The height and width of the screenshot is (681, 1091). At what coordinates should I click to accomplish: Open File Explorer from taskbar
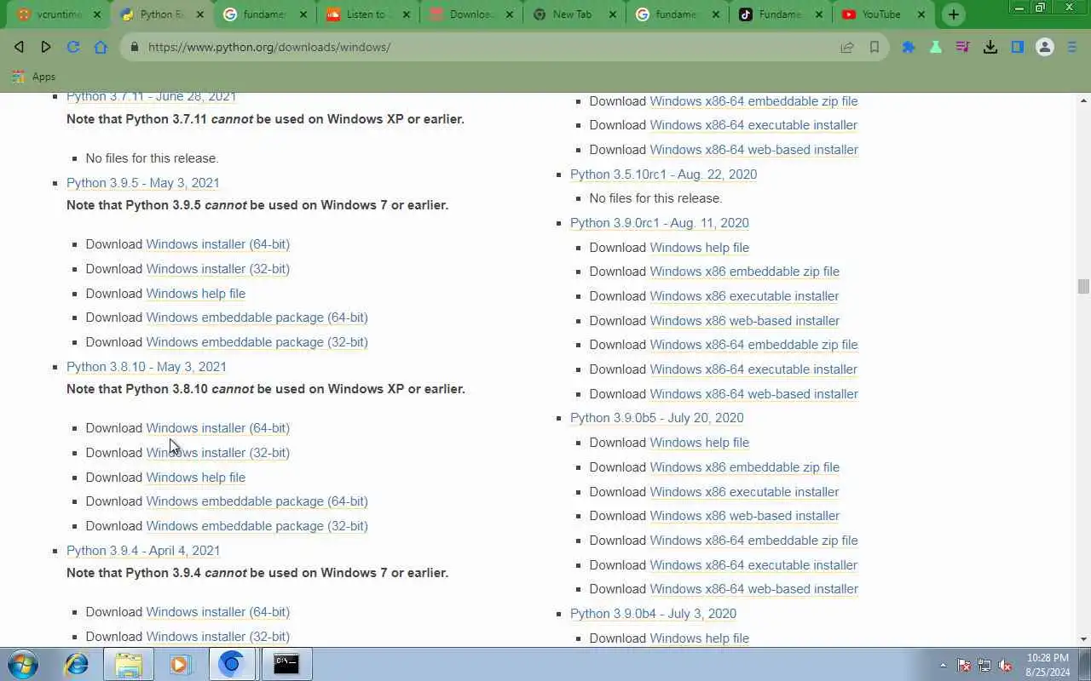click(128, 664)
